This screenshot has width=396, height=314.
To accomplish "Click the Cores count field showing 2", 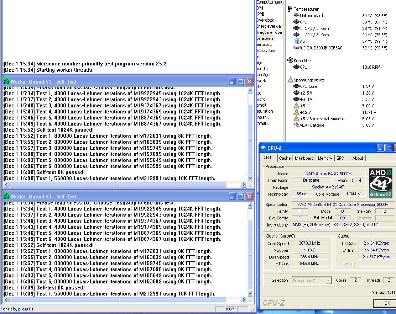I will click(355, 280).
